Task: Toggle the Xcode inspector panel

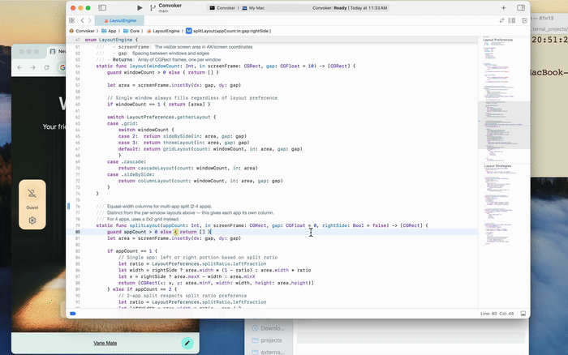Action: [x=521, y=7]
